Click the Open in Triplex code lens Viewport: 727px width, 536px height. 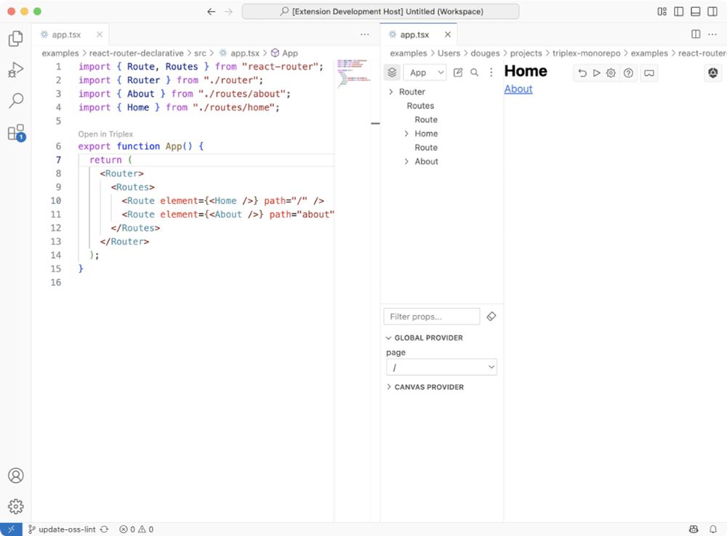click(105, 134)
